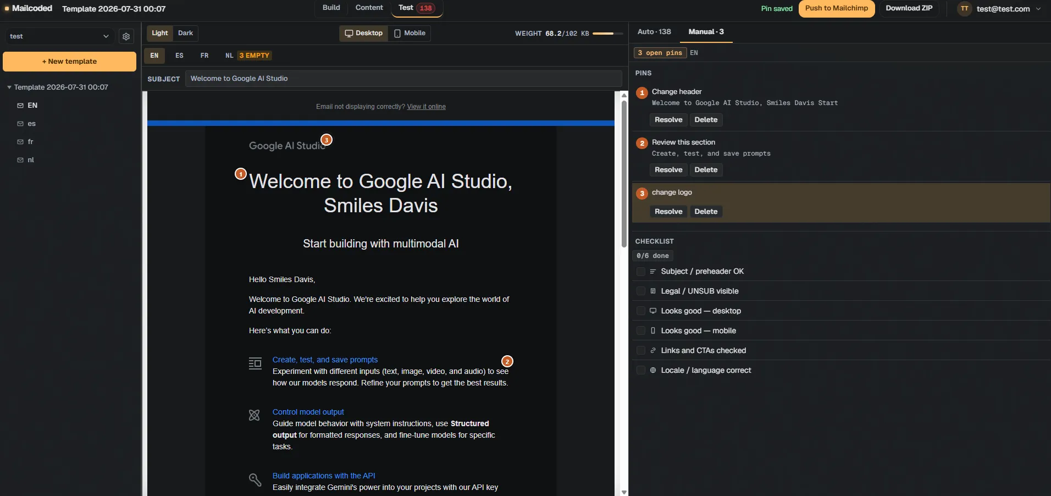Image resolution: width=1051 pixels, height=496 pixels.
Task: Select pin marker 1 on email heading
Action: pos(241,174)
